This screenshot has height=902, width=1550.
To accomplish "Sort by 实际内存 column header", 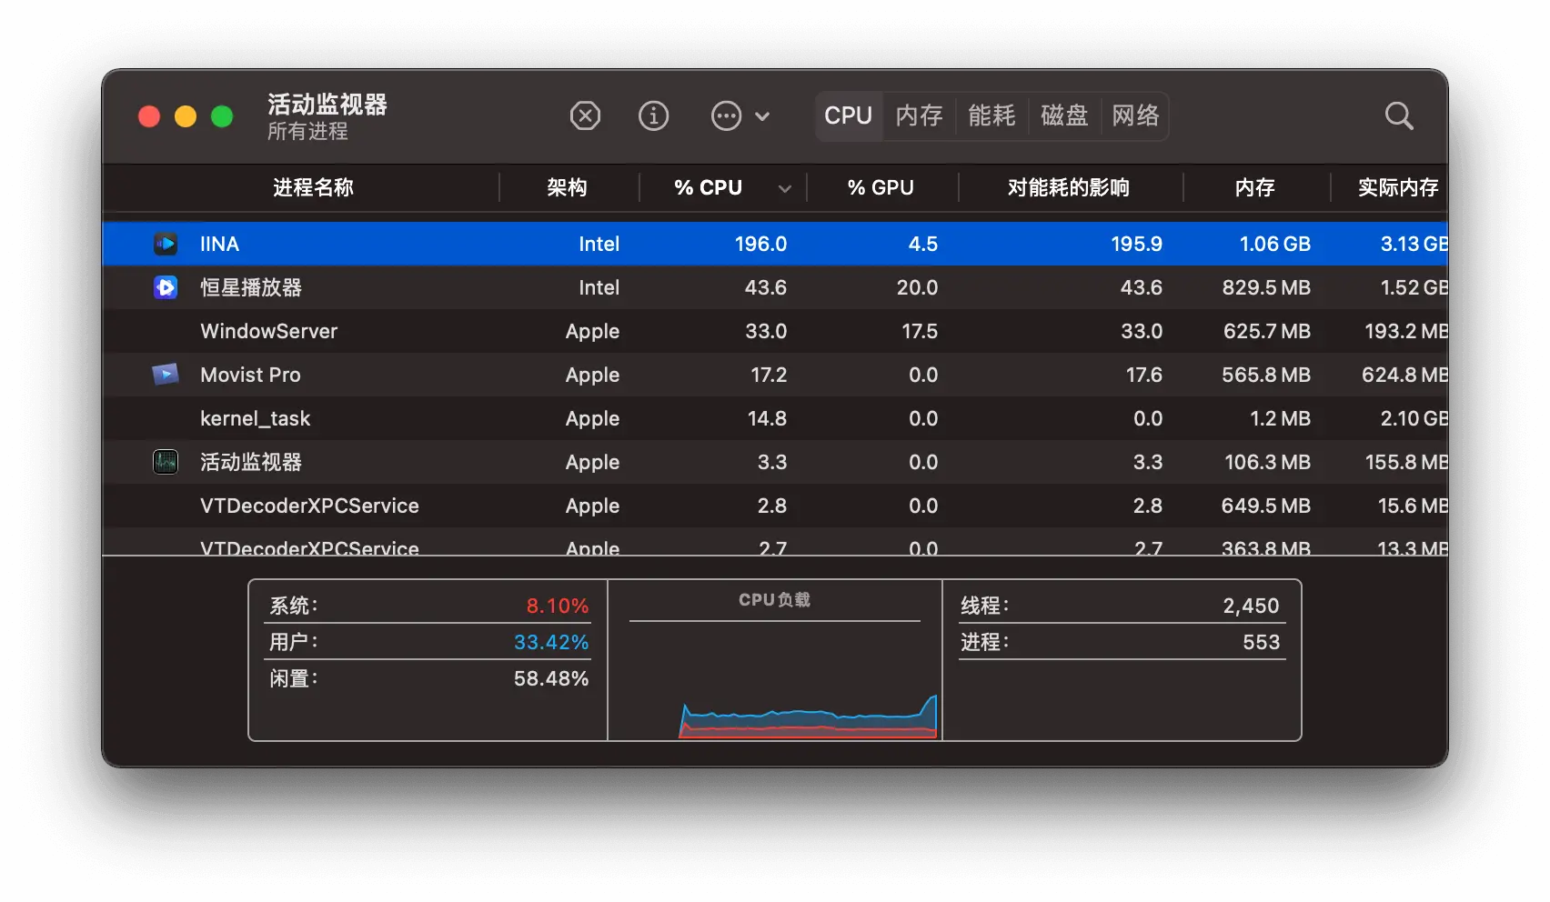I will (1397, 188).
